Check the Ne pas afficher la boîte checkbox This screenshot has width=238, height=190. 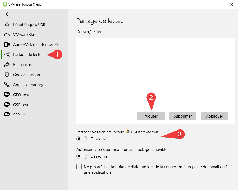pyautogui.click(x=79, y=167)
